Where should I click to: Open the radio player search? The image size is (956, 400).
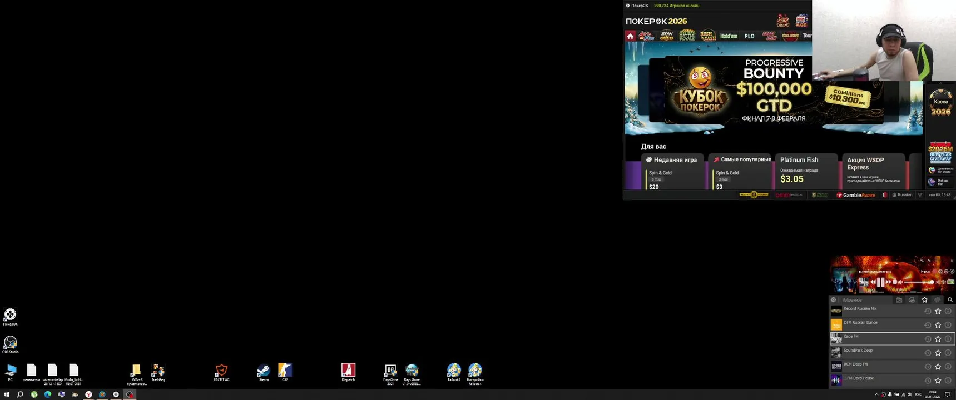pyautogui.click(x=950, y=300)
